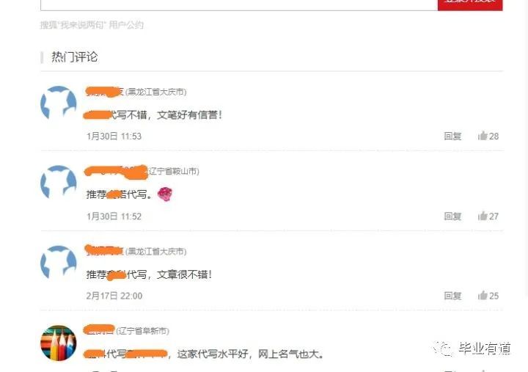
Task: Open the colored pencils avatar profile
Action: click(59, 343)
